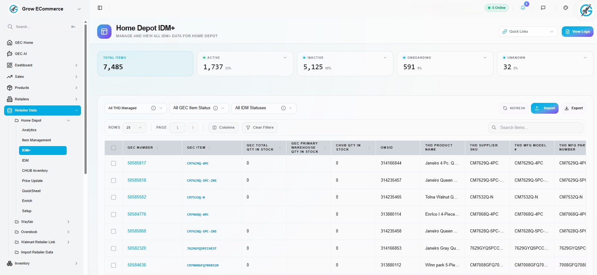Open the theme palette icon
The width and height of the screenshot is (597, 275).
click(x=566, y=8)
